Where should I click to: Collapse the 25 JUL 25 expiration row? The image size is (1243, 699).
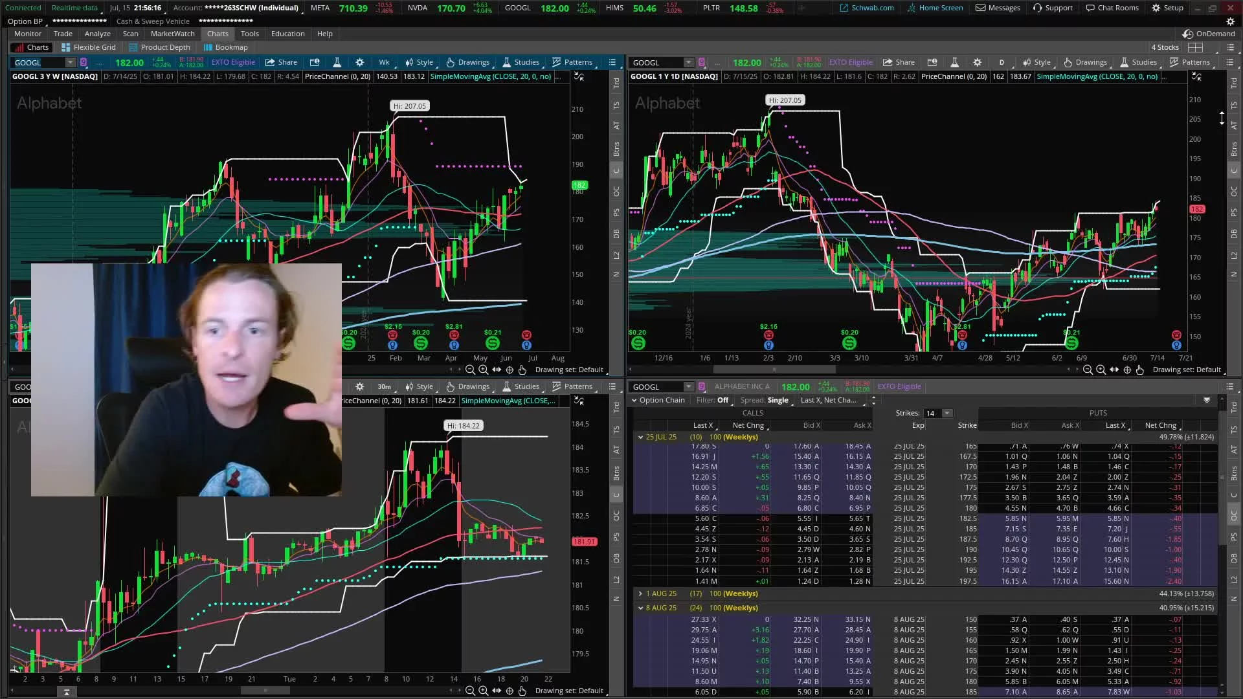tap(641, 437)
